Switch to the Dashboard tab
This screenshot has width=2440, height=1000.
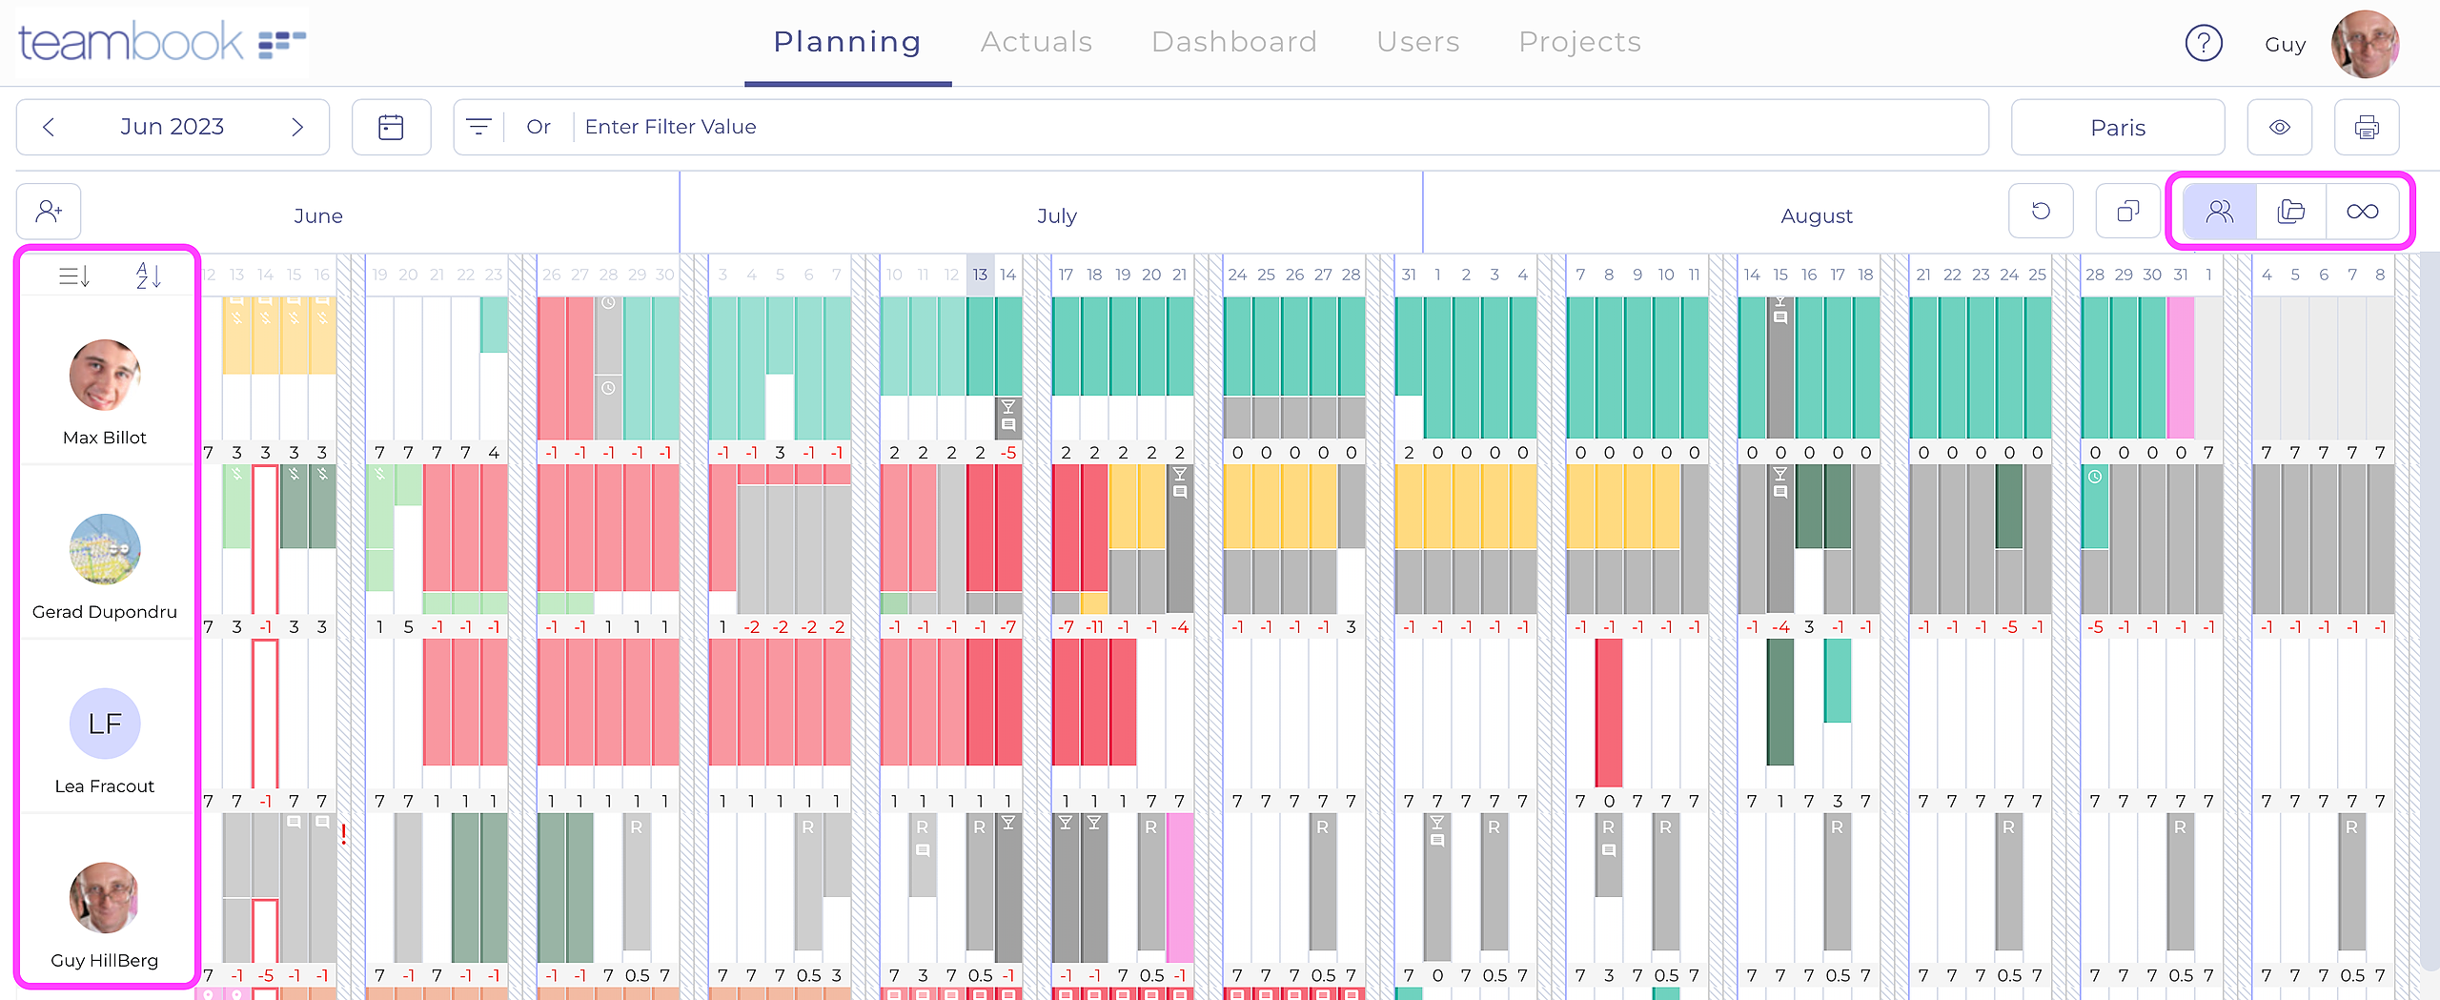pos(1233,41)
